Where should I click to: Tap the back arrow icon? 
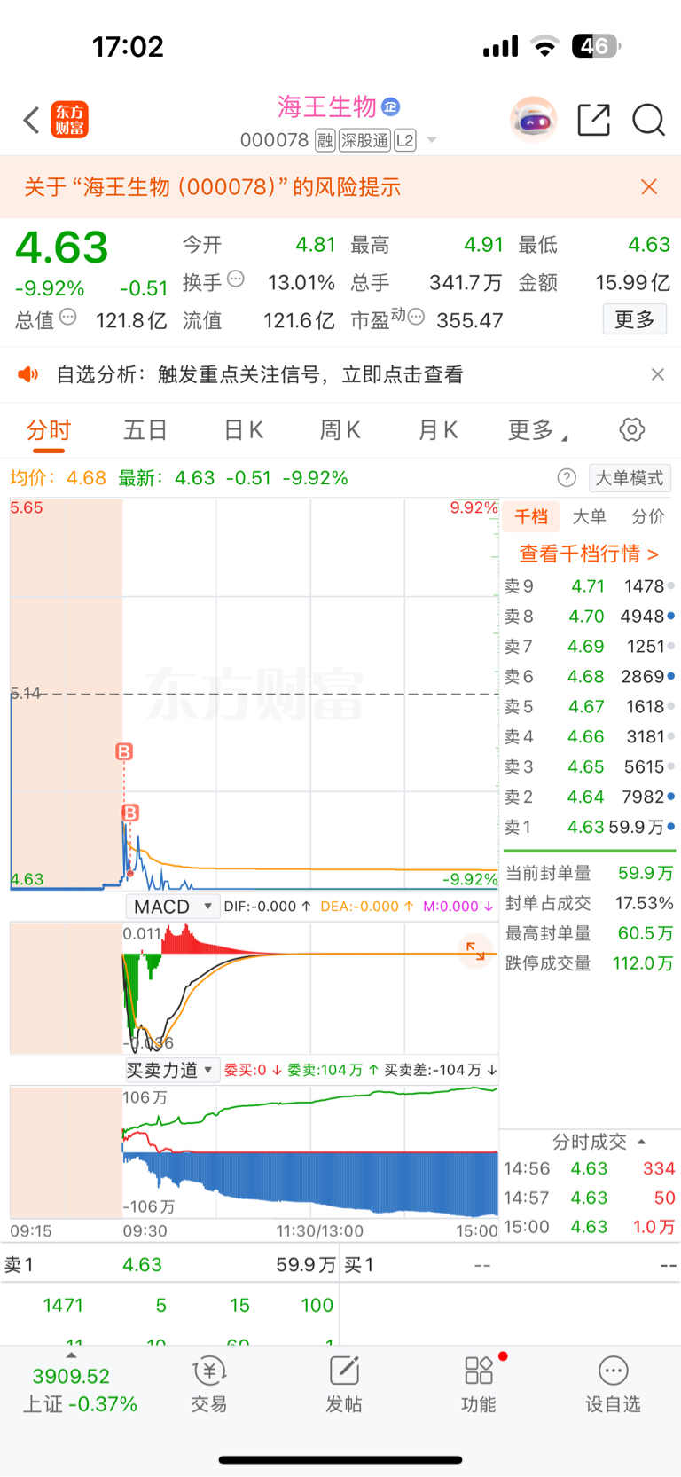(32, 120)
